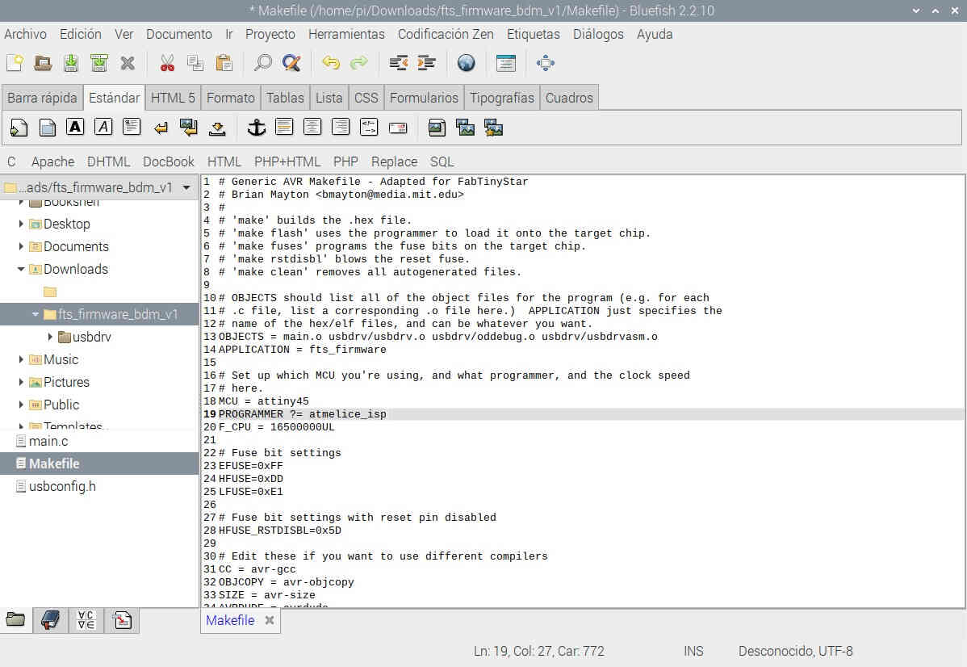The height and width of the screenshot is (667, 967).
Task: Apply italic with the slanted A icon
Action: click(x=103, y=127)
